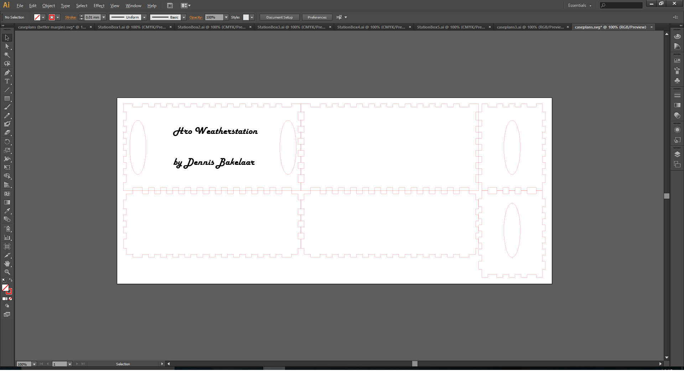Choose the Rectangle tool
The width and height of the screenshot is (684, 371).
[7, 99]
